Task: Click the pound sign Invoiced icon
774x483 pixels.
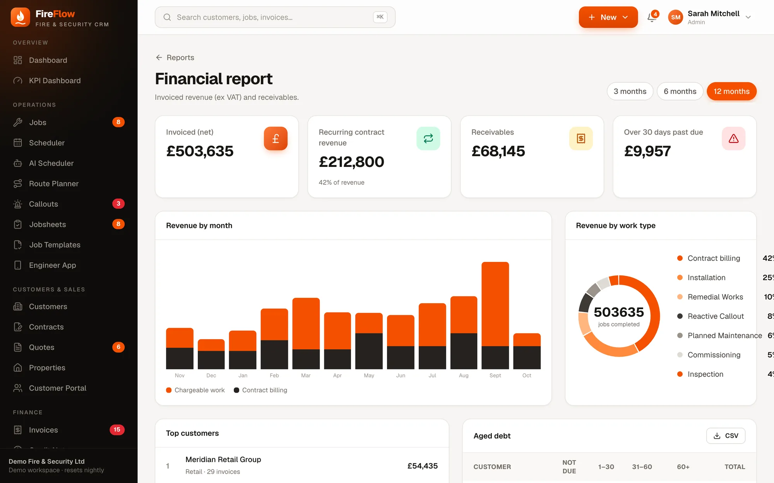Action: point(276,138)
